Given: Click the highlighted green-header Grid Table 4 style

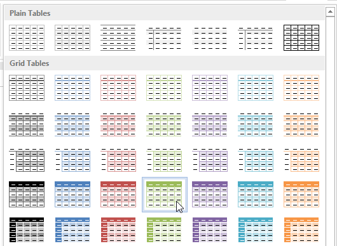Looking at the screenshot, I should [x=165, y=195].
